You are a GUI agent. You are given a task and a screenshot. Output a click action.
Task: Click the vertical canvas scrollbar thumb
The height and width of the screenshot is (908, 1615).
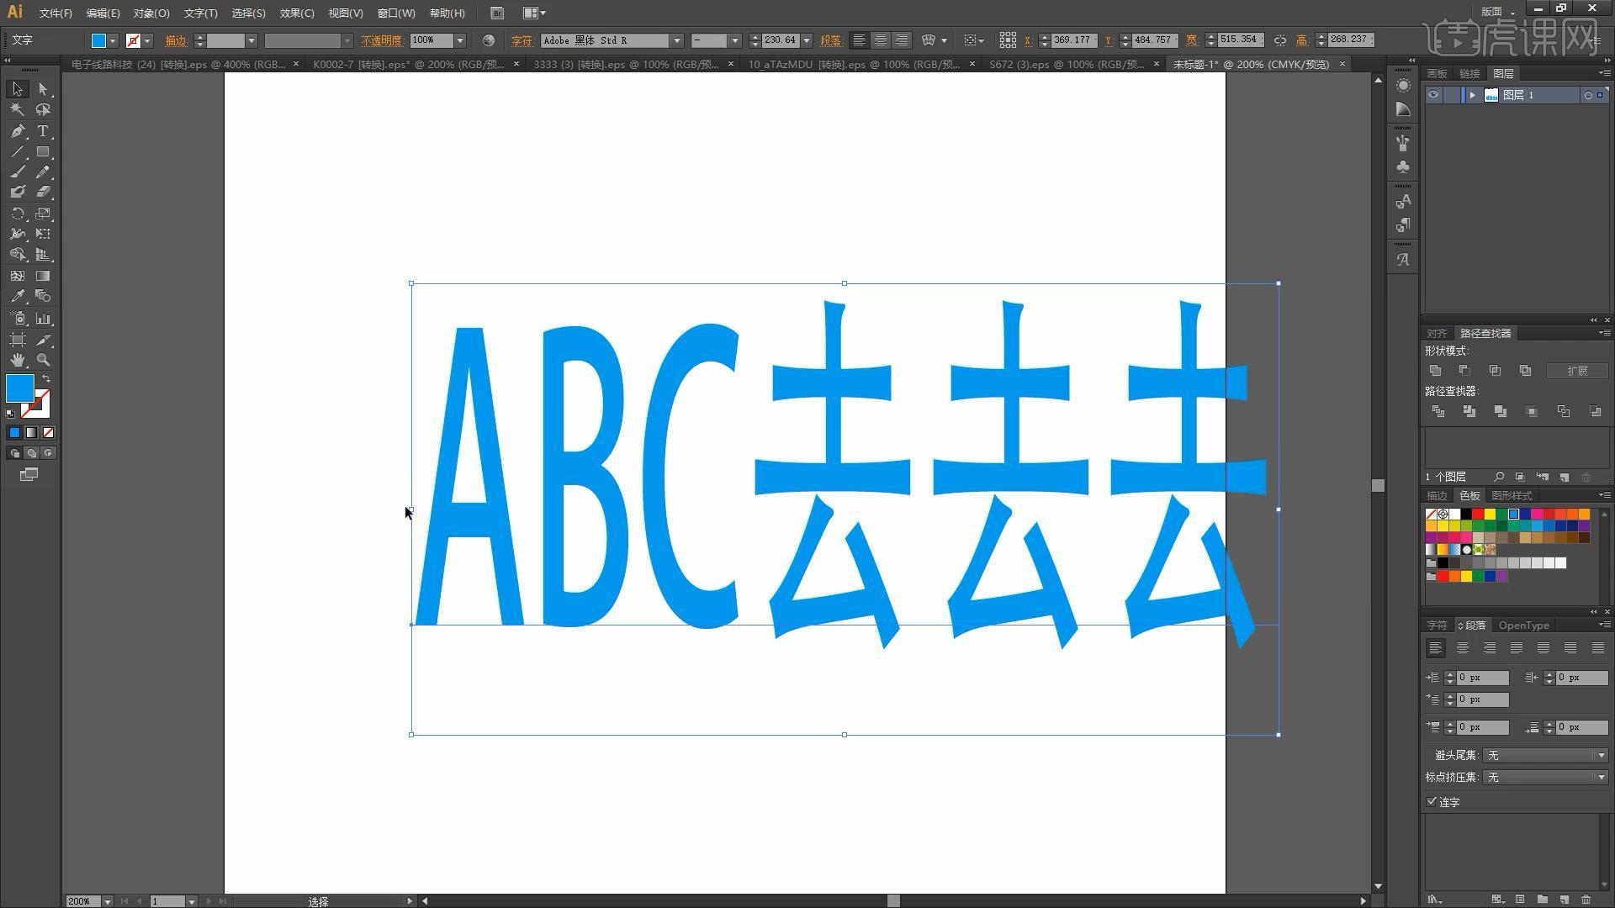(1378, 485)
